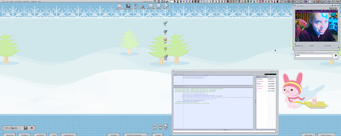Open the artist_cards folder
Screen dimensions: 341x136
[151, 5]
